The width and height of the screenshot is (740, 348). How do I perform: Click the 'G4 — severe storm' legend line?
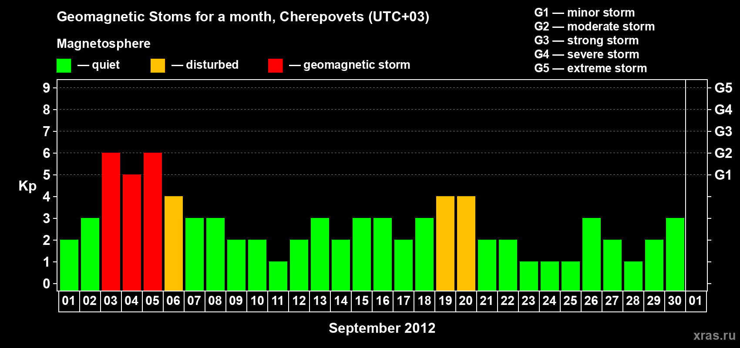point(587,54)
